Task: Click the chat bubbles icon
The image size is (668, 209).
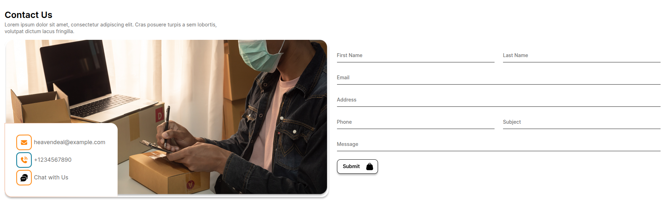Action: coord(24,178)
